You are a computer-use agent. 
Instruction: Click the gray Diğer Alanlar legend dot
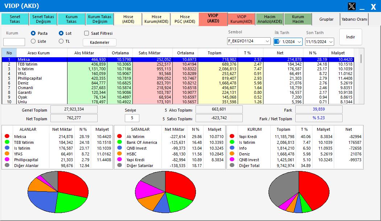point(7,166)
